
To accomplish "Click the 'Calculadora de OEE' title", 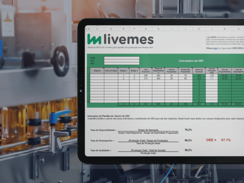I will pyautogui.click(x=191, y=61).
